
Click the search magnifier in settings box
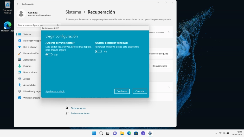[58, 25]
